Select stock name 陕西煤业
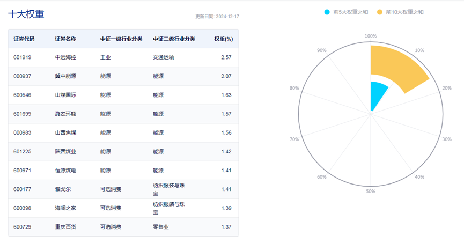 [65, 152]
